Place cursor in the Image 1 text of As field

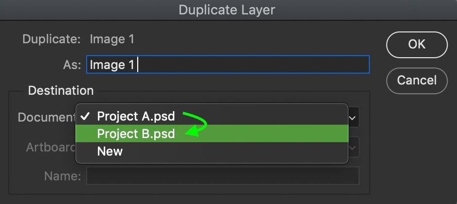(x=112, y=65)
